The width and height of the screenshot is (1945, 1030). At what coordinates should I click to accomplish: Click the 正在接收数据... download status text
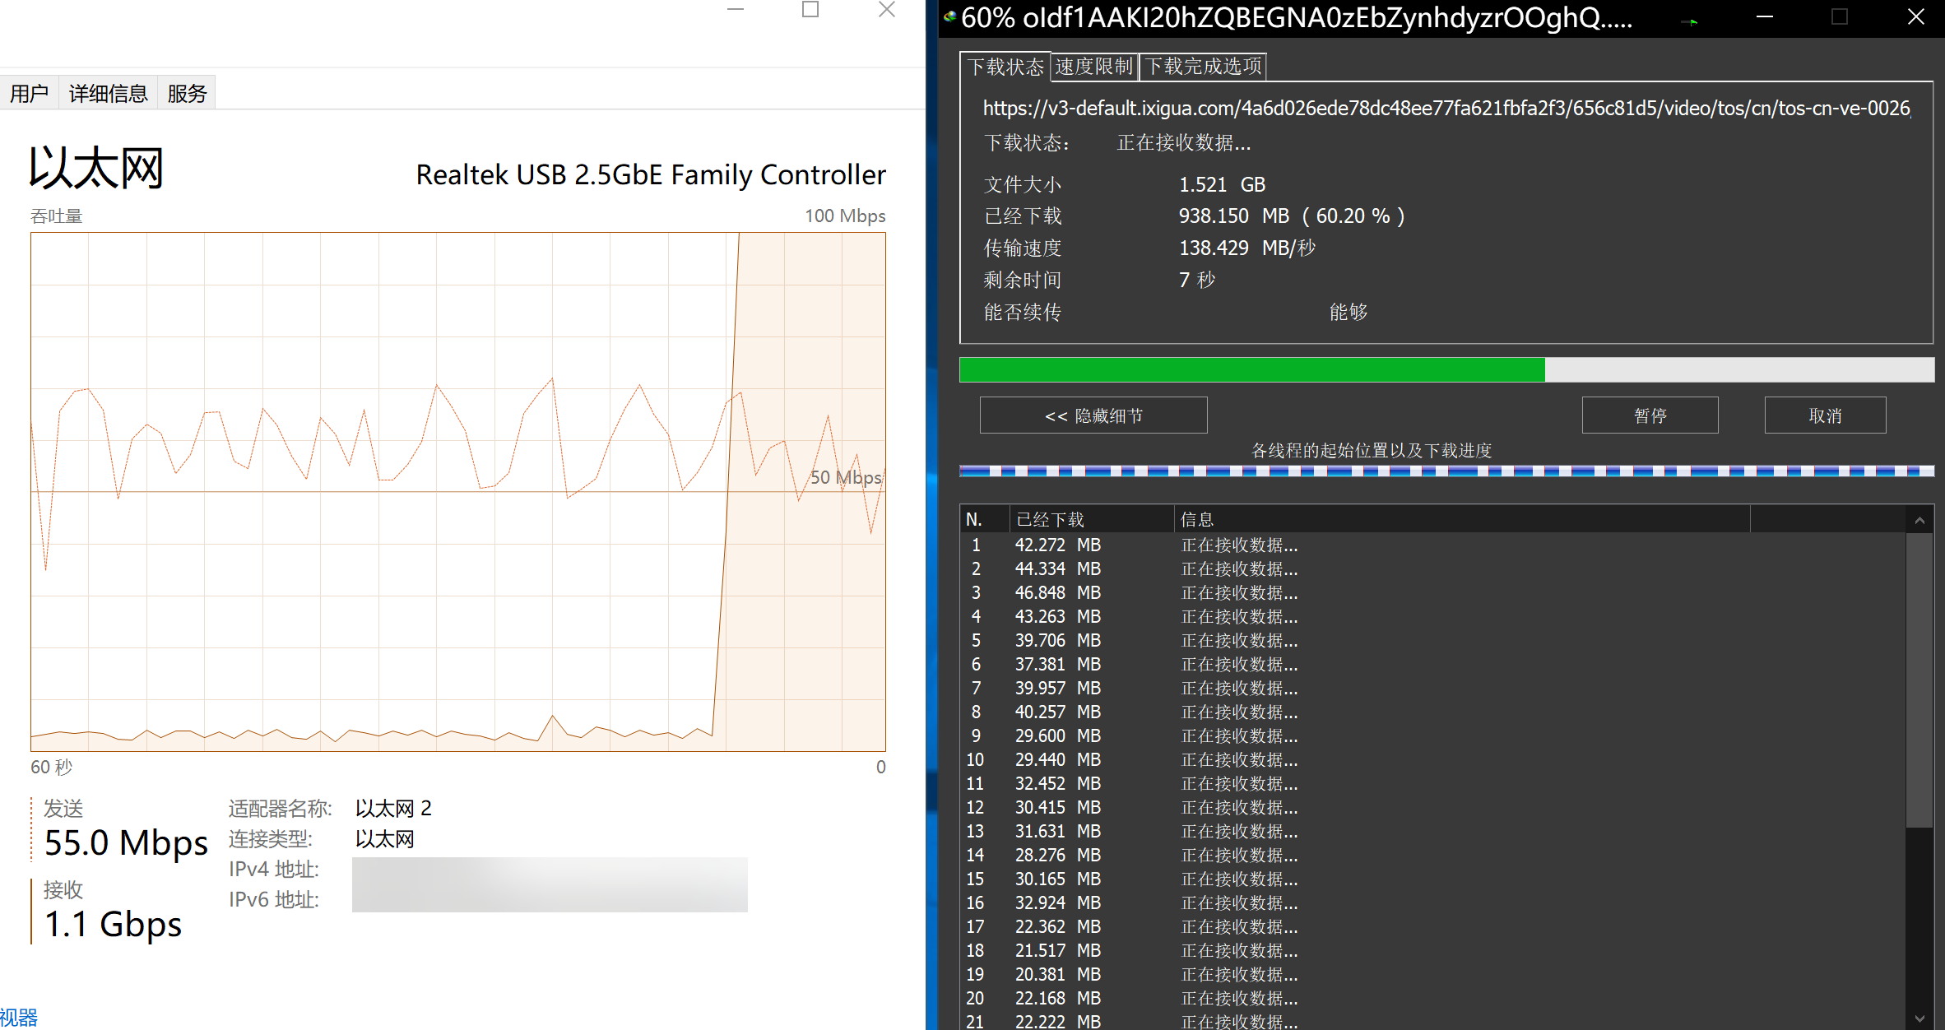(1184, 143)
